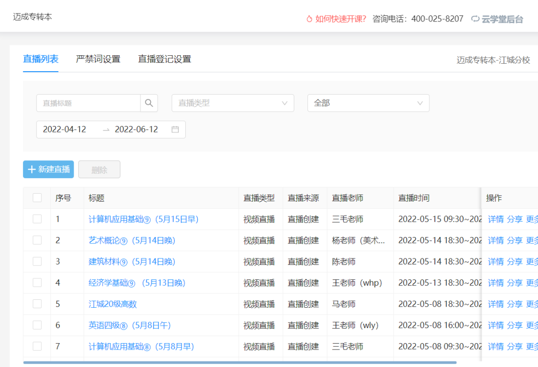Toggle the select-all checkbox in table header
Viewport: 538px width, 367px height.
tap(37, 198)
